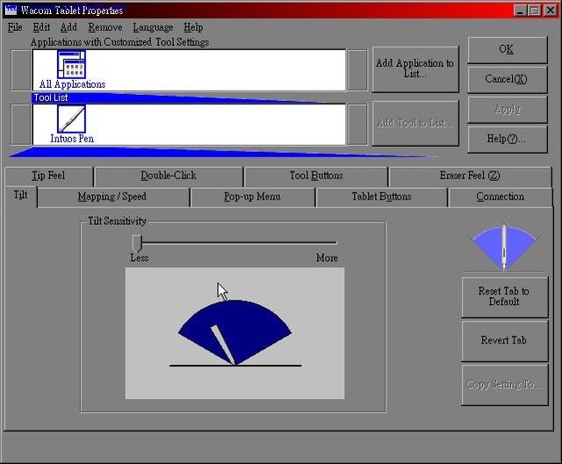Click the OK button
This screenshot has height=464, width=562.
pos(508,49)
